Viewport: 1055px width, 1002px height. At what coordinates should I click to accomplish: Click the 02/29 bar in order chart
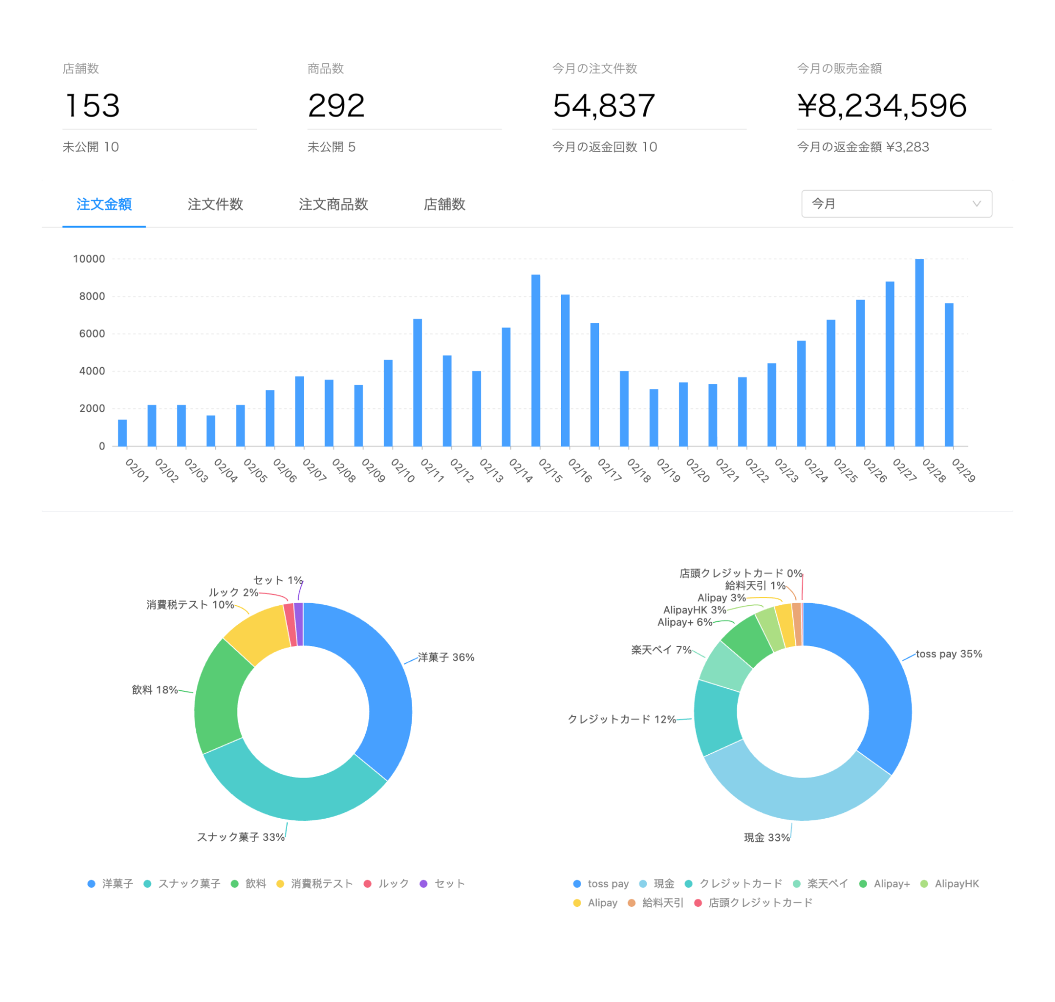(x=948, y=375)
